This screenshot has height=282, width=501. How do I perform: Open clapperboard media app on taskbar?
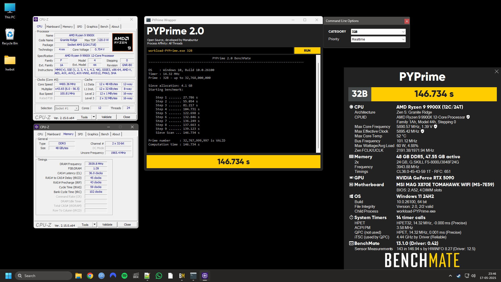(136, 276)
